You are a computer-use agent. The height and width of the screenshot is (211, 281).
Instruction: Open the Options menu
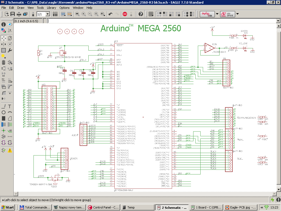(64, 8)
